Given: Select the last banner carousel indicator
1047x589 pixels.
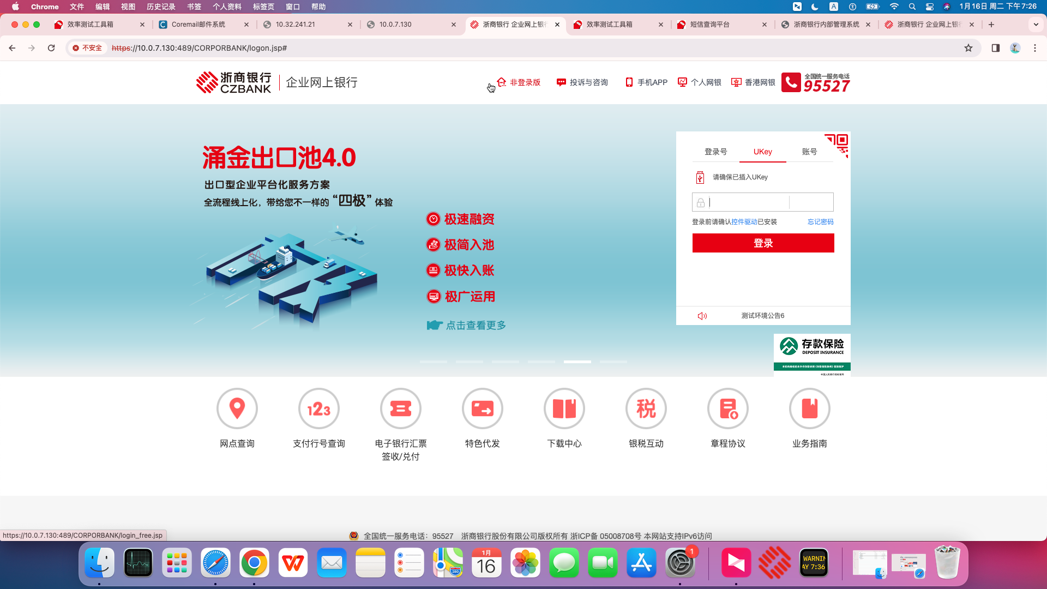Looking at the screenshot, I should [x=613, y=362].
